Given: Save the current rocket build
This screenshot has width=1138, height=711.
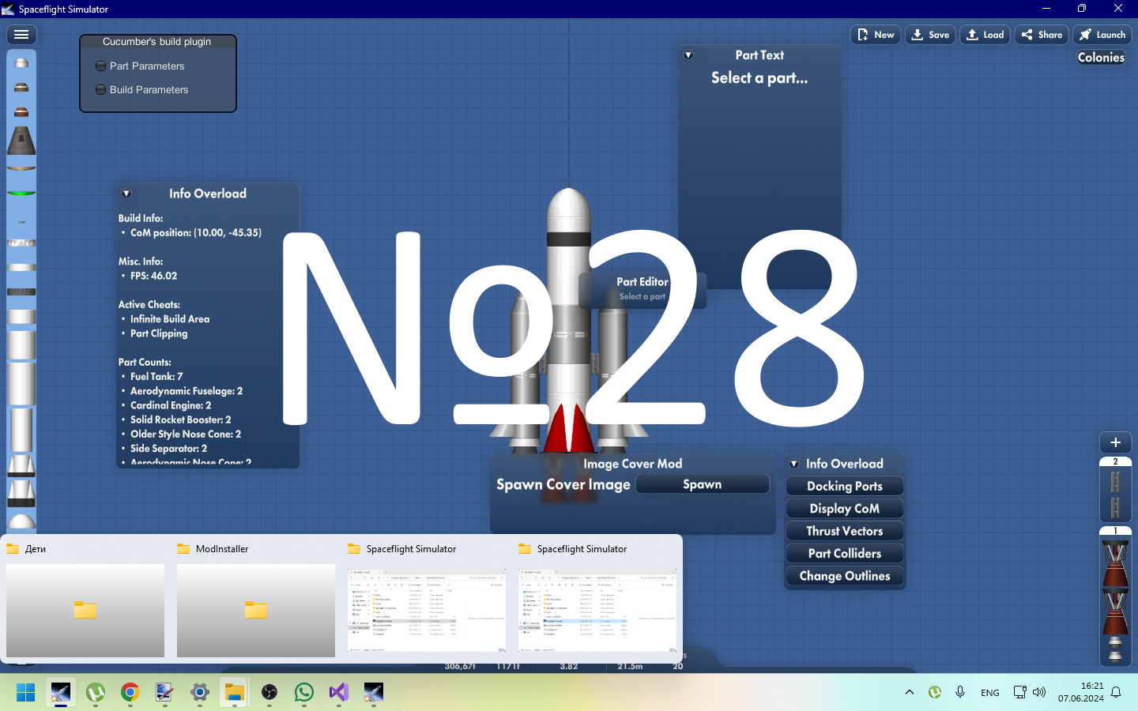Looking at the screenshot, I should [x=930, y=35].
